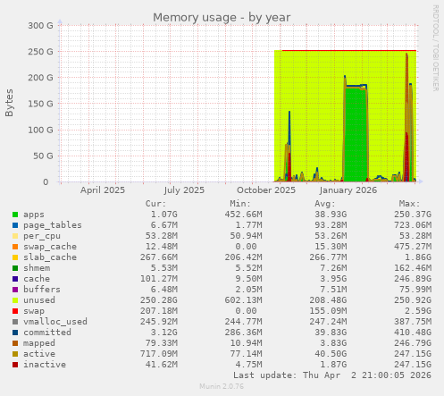Screen dimensions: 444x396
Task: Click the 'July 2025' x-axis label
Action: pos(184,190)
